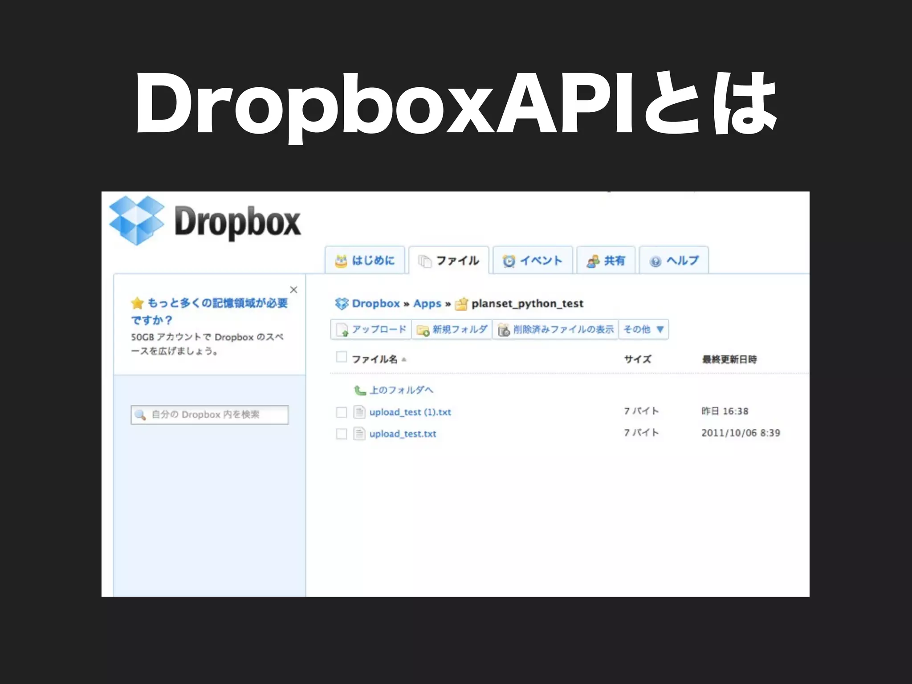Close the storage upgrade notice
Image resolution: width=912 pixels, height=684 pixels.
pos(293,289)
